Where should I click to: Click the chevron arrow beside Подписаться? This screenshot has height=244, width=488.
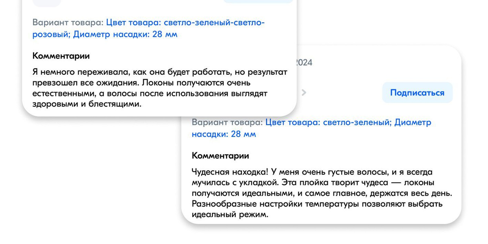coord(303,93)
